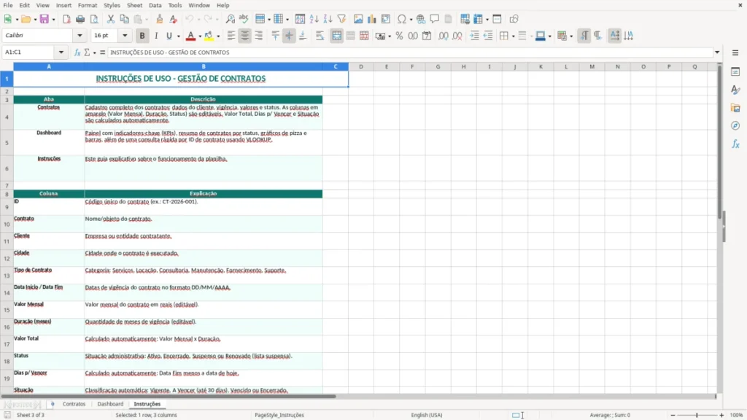The width and height of the screenshot is (747, 420).
Task: Insert a comment
Action: coord(435,19)
